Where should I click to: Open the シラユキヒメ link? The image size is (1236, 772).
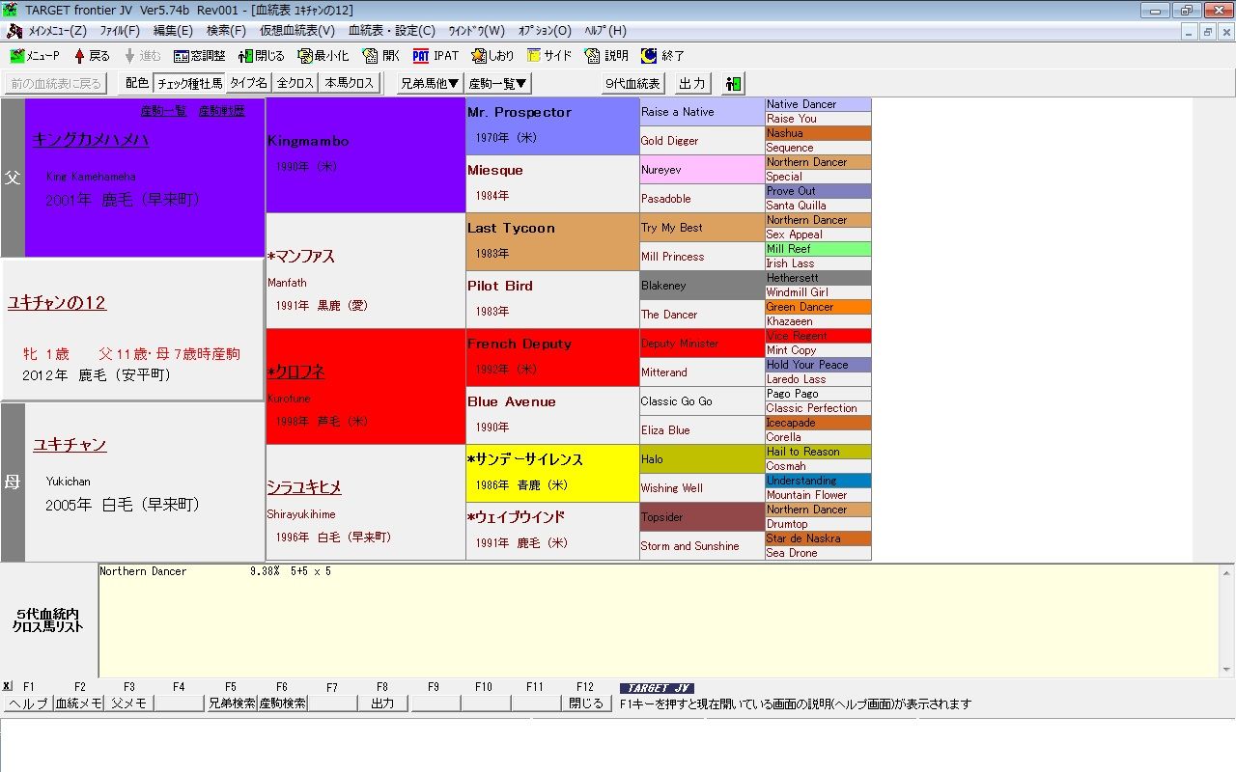tap(304, 487)
